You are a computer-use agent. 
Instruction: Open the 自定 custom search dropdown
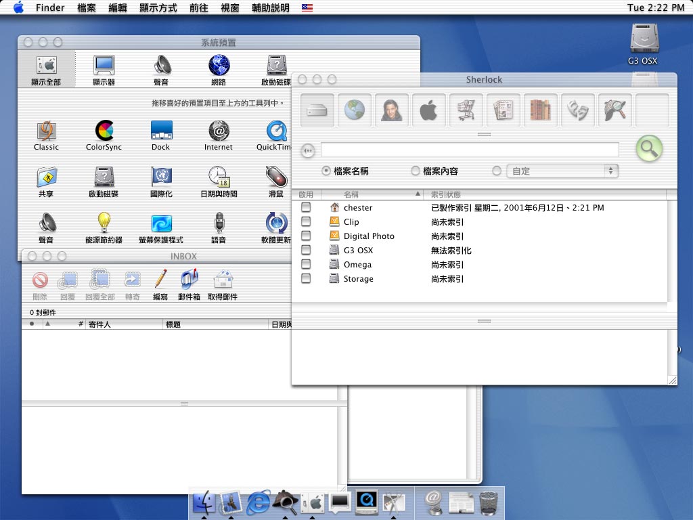pos(562,171)
